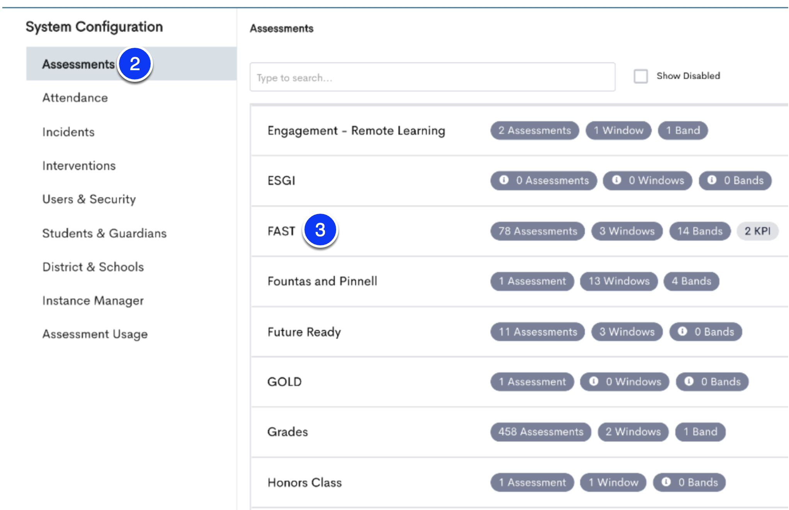789x510 pixels.
Task: Click the info icon on Honors Class 0 Bands
Action: tap(666, 482)
